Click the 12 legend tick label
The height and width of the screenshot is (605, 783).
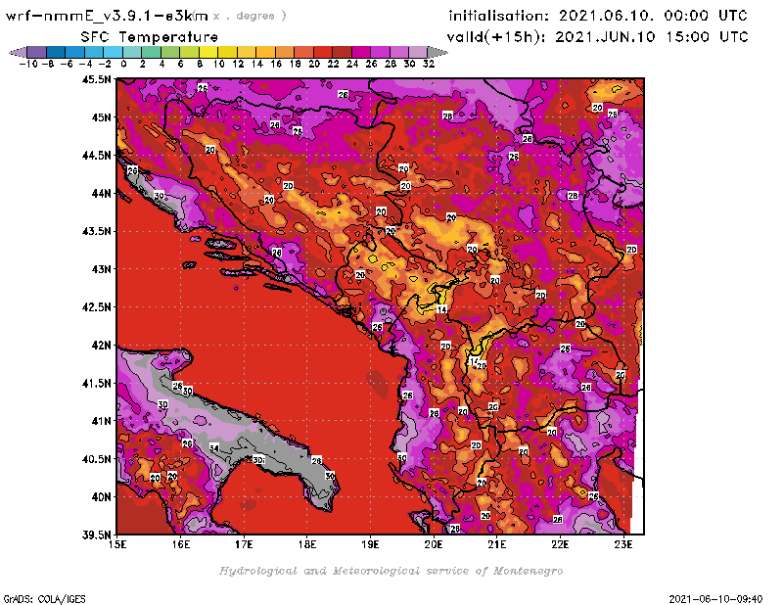click(x=238, y=64)
